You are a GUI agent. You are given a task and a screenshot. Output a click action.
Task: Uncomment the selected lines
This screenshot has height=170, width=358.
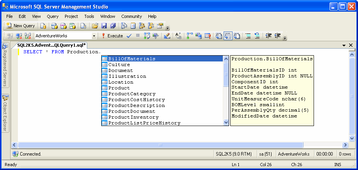257,36
